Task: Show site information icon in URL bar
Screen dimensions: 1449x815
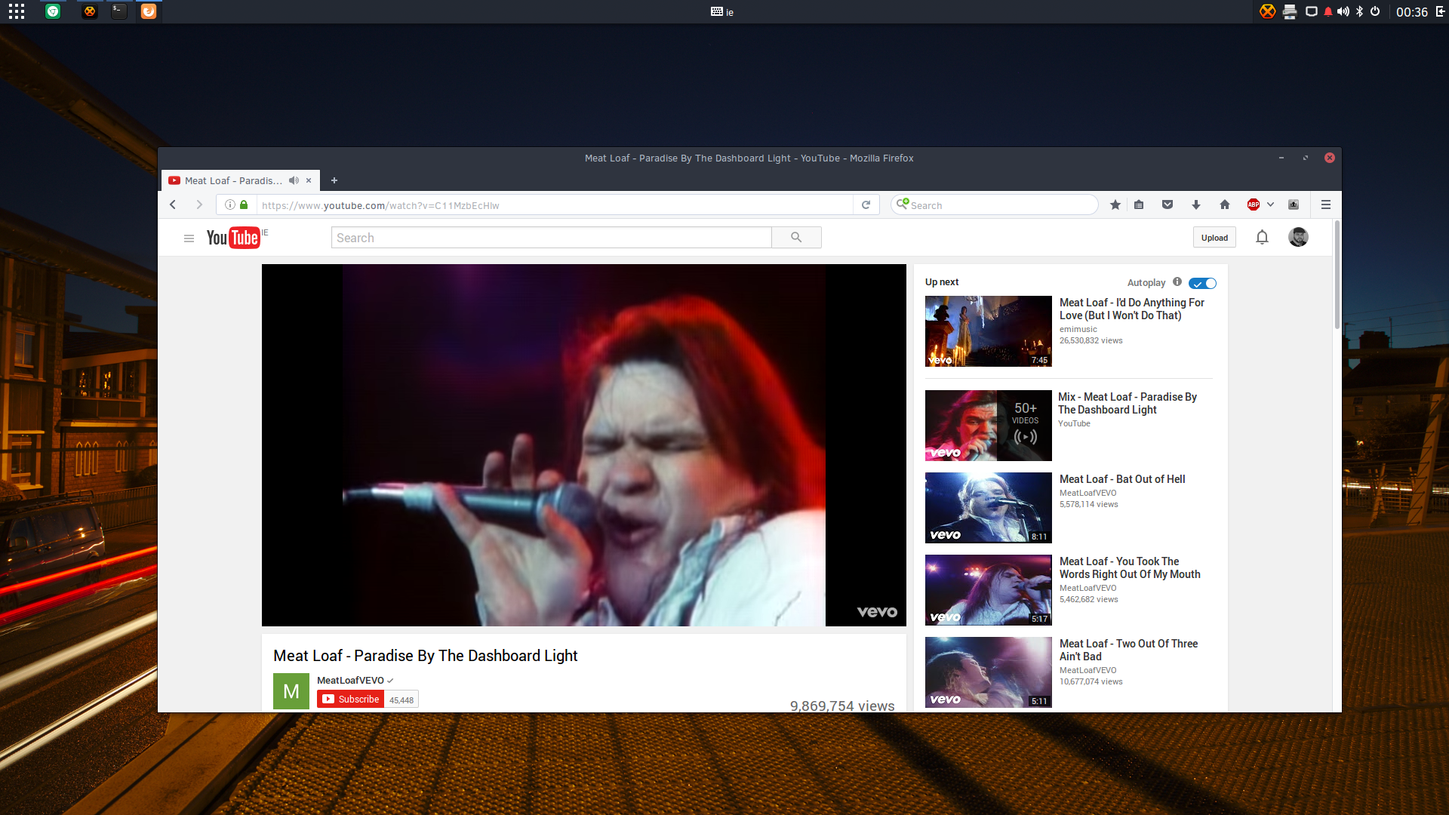Action: pyautogui.click(x=229, y=205)
